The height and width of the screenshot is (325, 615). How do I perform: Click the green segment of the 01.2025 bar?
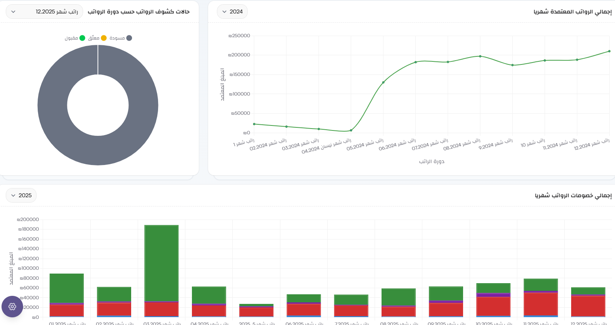(67, 288)
